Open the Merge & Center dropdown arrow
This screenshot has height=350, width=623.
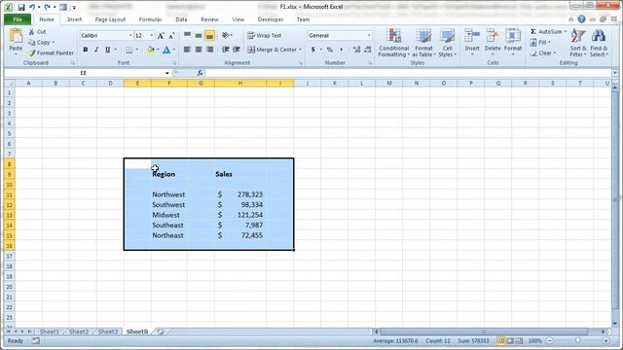(x=300, y=50)
